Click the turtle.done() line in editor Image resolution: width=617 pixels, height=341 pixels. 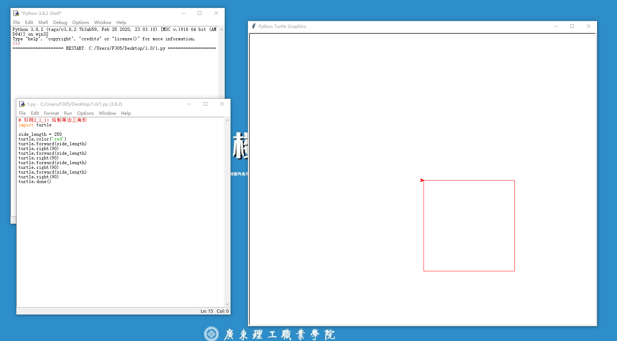[x=35, y=182]
